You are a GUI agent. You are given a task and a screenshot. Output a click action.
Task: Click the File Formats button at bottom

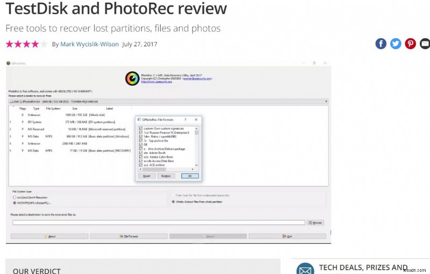point(129,236)
